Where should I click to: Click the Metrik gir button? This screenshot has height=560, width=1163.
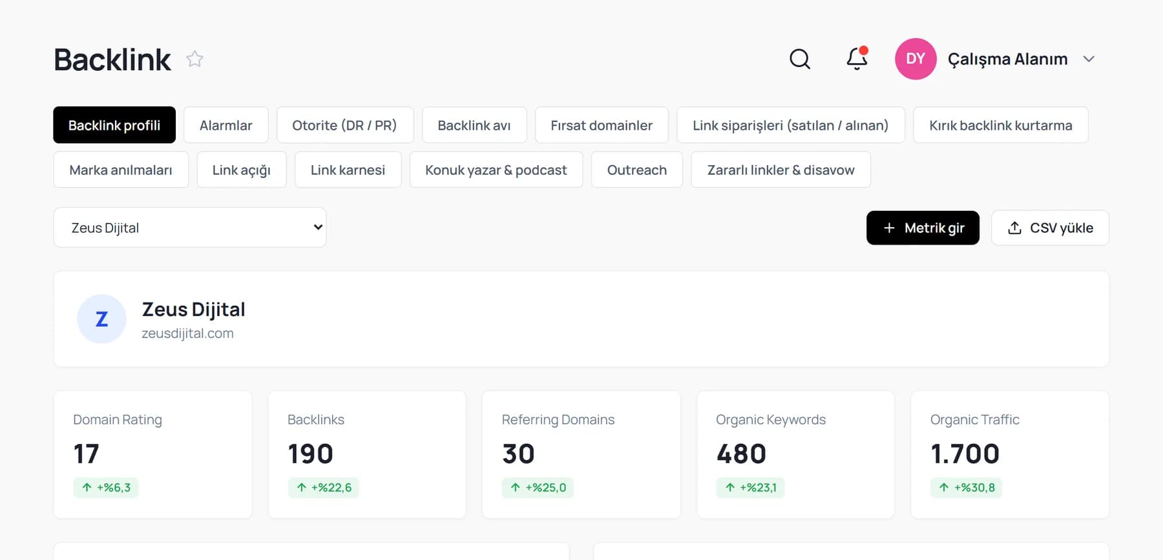923,228
